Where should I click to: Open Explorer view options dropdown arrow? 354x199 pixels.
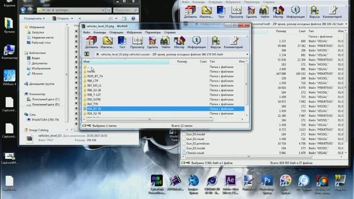coord(116,18)
